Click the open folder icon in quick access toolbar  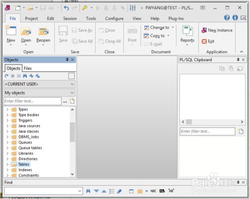click(x=30, y=8)
